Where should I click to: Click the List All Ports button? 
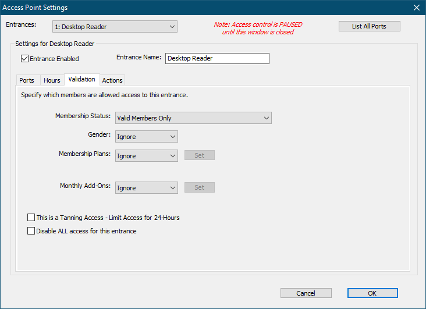click(369, 27)
